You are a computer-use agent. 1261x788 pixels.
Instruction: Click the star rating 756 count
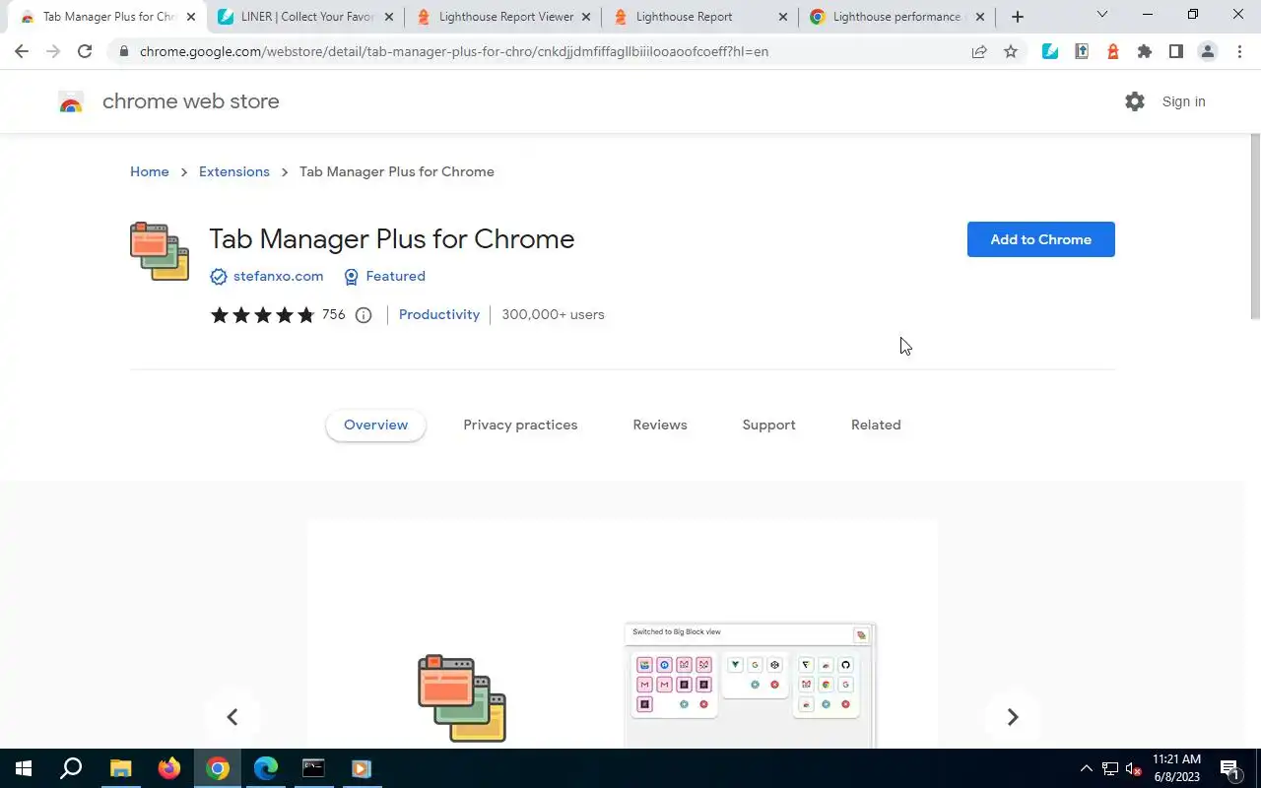coord(334,315)
